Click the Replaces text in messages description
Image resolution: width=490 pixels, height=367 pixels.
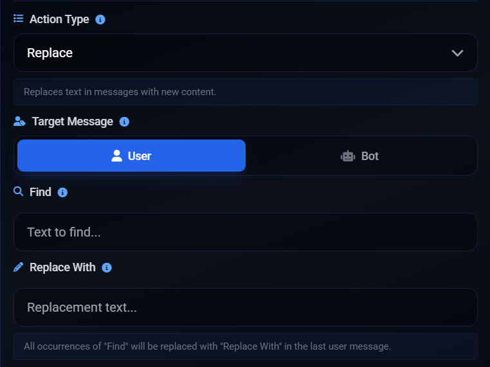pos(120,92)
